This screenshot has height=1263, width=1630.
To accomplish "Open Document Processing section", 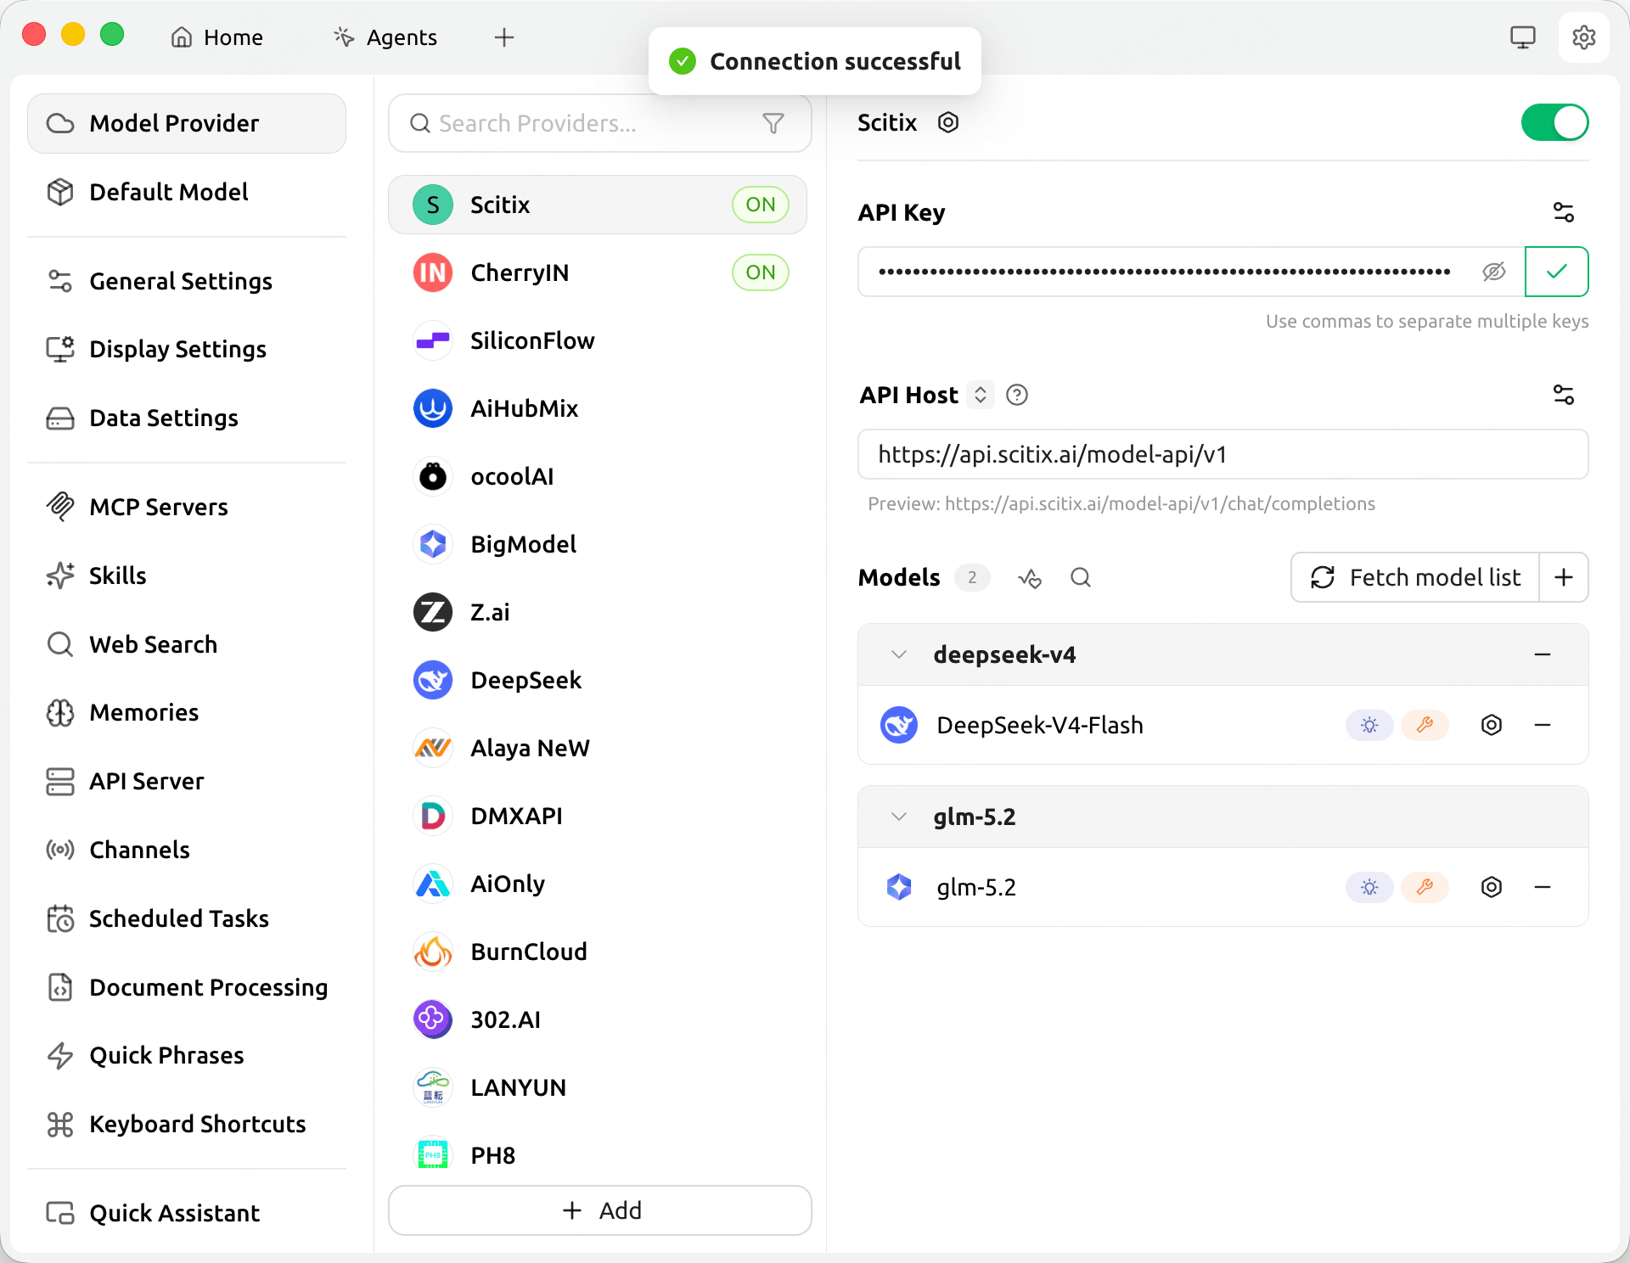I will 187,987.
